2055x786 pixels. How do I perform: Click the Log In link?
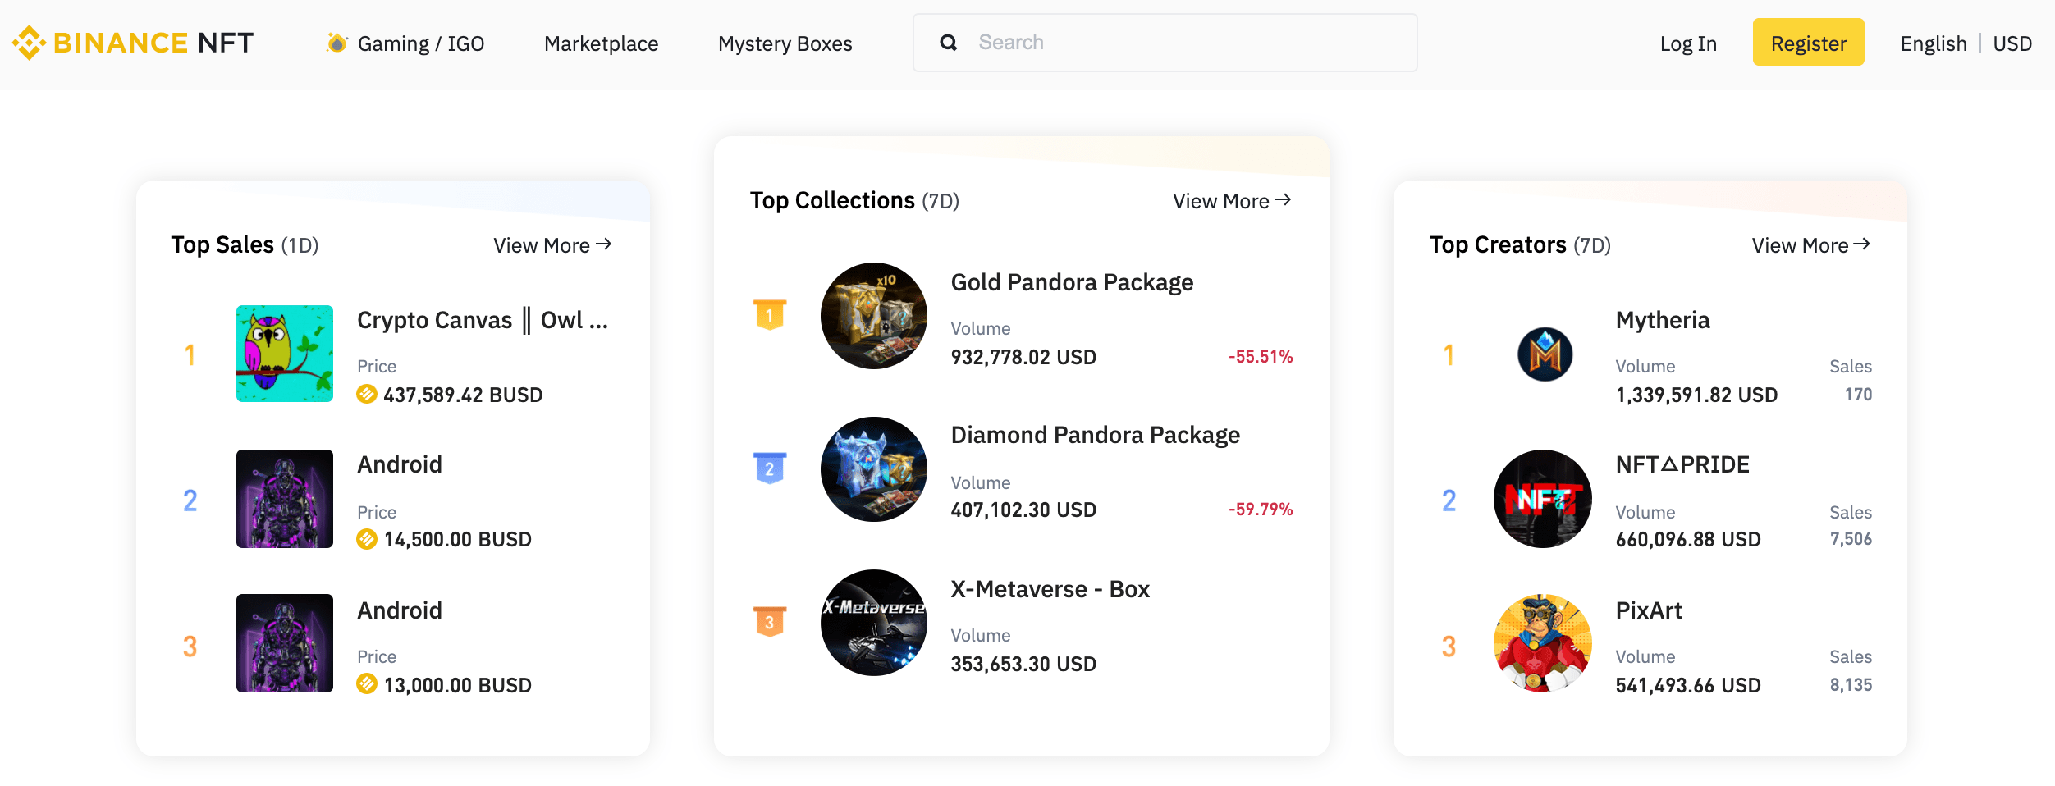1688,43
